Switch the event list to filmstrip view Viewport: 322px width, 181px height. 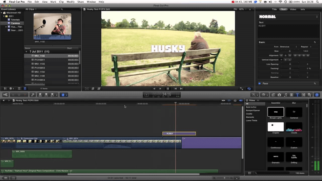coord(19,88)
